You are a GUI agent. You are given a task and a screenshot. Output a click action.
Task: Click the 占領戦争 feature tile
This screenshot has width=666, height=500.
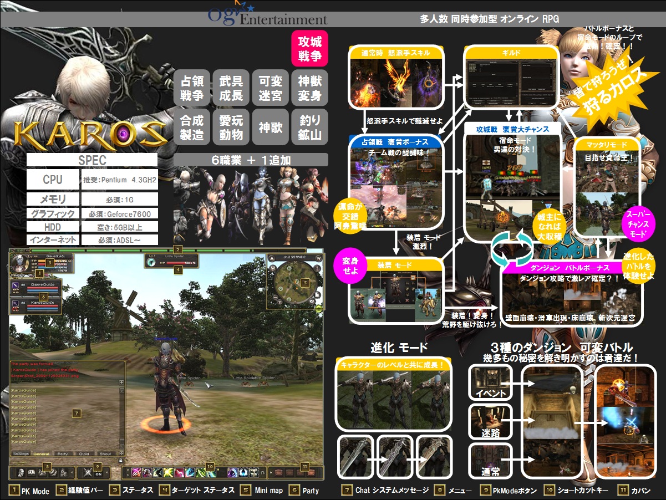click(x=191, y=88)
